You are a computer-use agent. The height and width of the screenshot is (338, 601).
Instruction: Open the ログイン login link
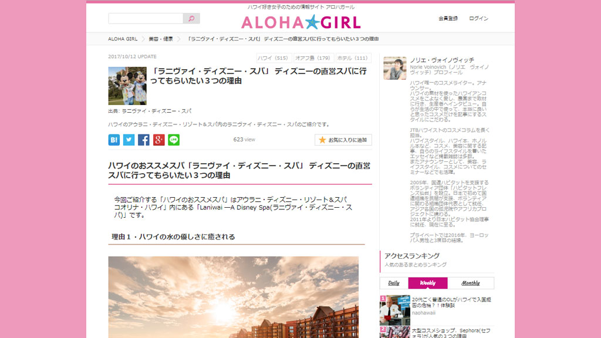[479, 18]
